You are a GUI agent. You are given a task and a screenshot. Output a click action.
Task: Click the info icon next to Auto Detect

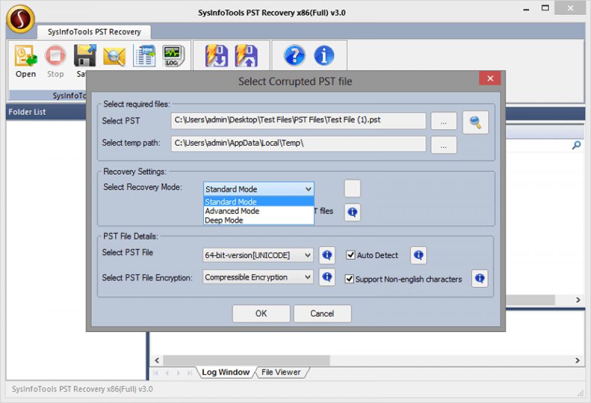click(418, 255)
